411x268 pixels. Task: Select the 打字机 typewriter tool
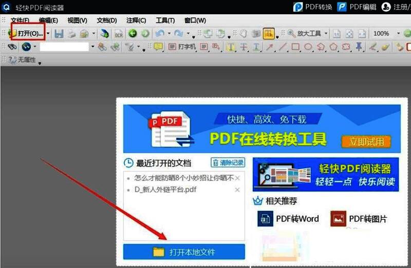tap(182, 47)
